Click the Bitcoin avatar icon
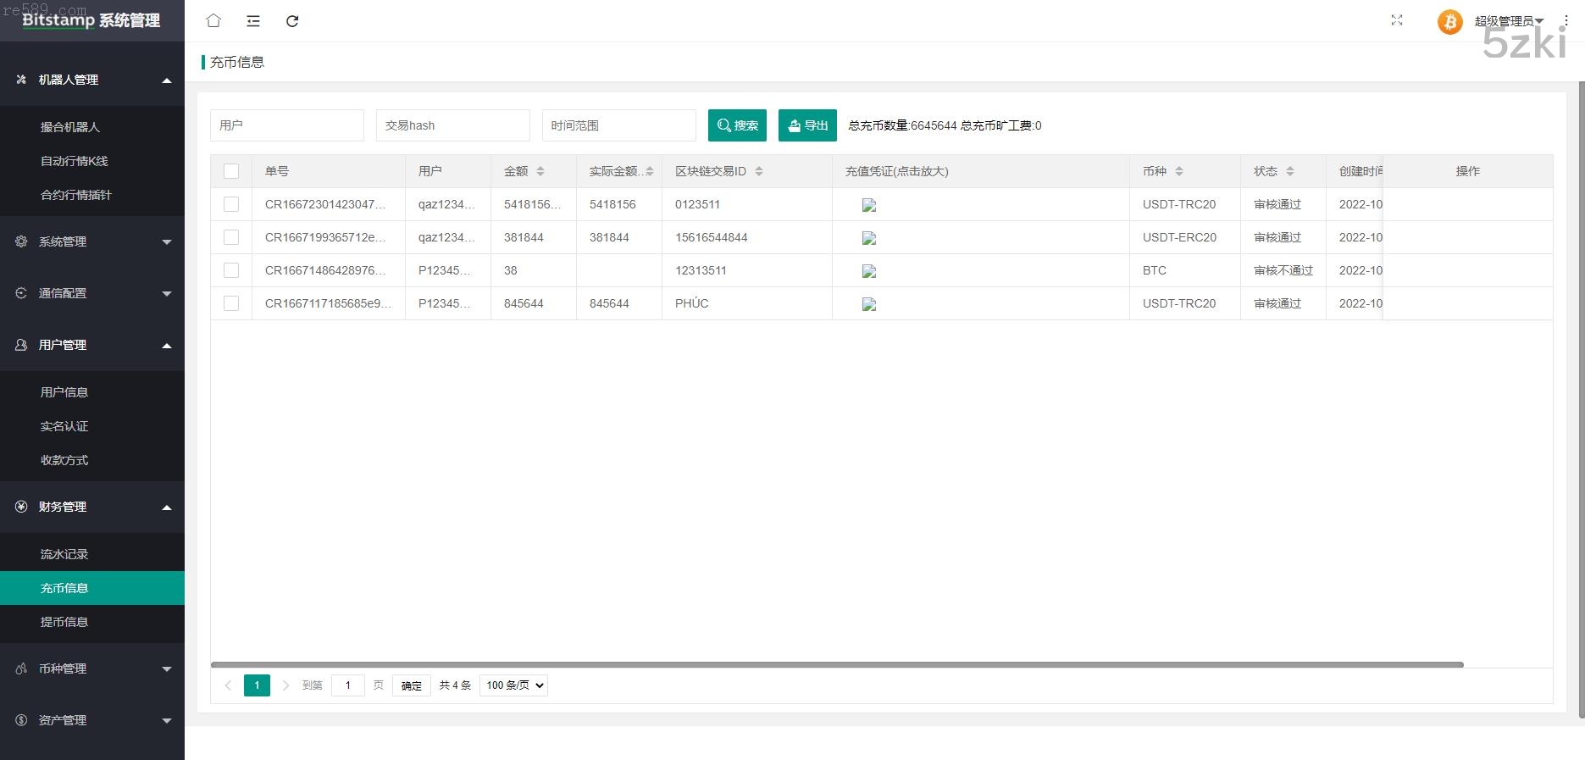 [x=1449, y=22]
